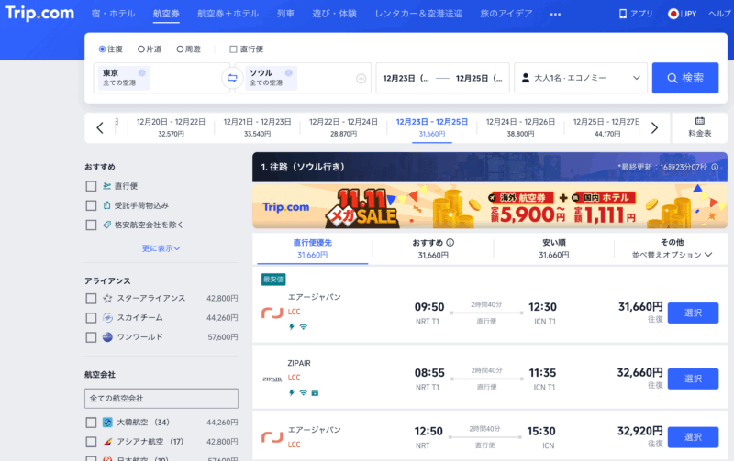Click Wi-Fi icon on ZIPAIR flight
The width and height of the screenshot is (734, 461).
(x=303, y=393)
